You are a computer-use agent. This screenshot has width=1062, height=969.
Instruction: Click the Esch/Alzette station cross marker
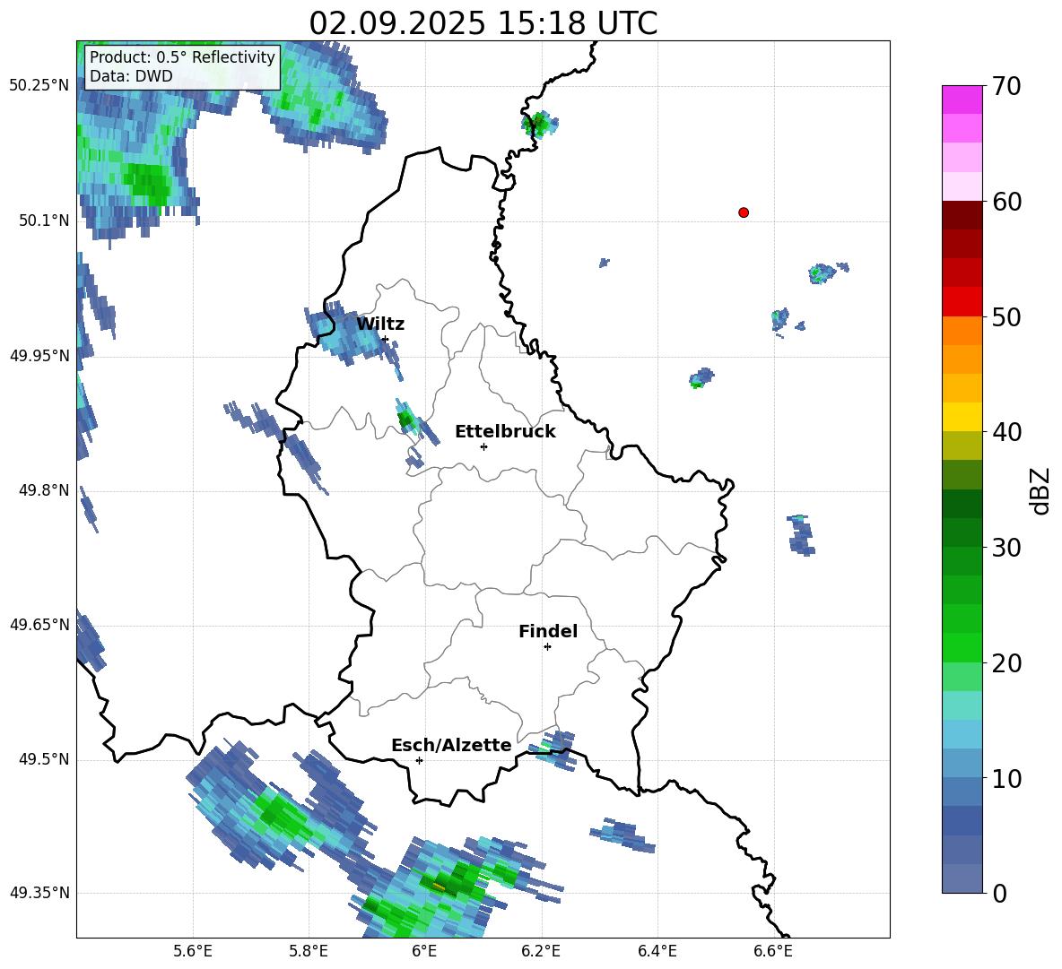(x=419, y=760)
